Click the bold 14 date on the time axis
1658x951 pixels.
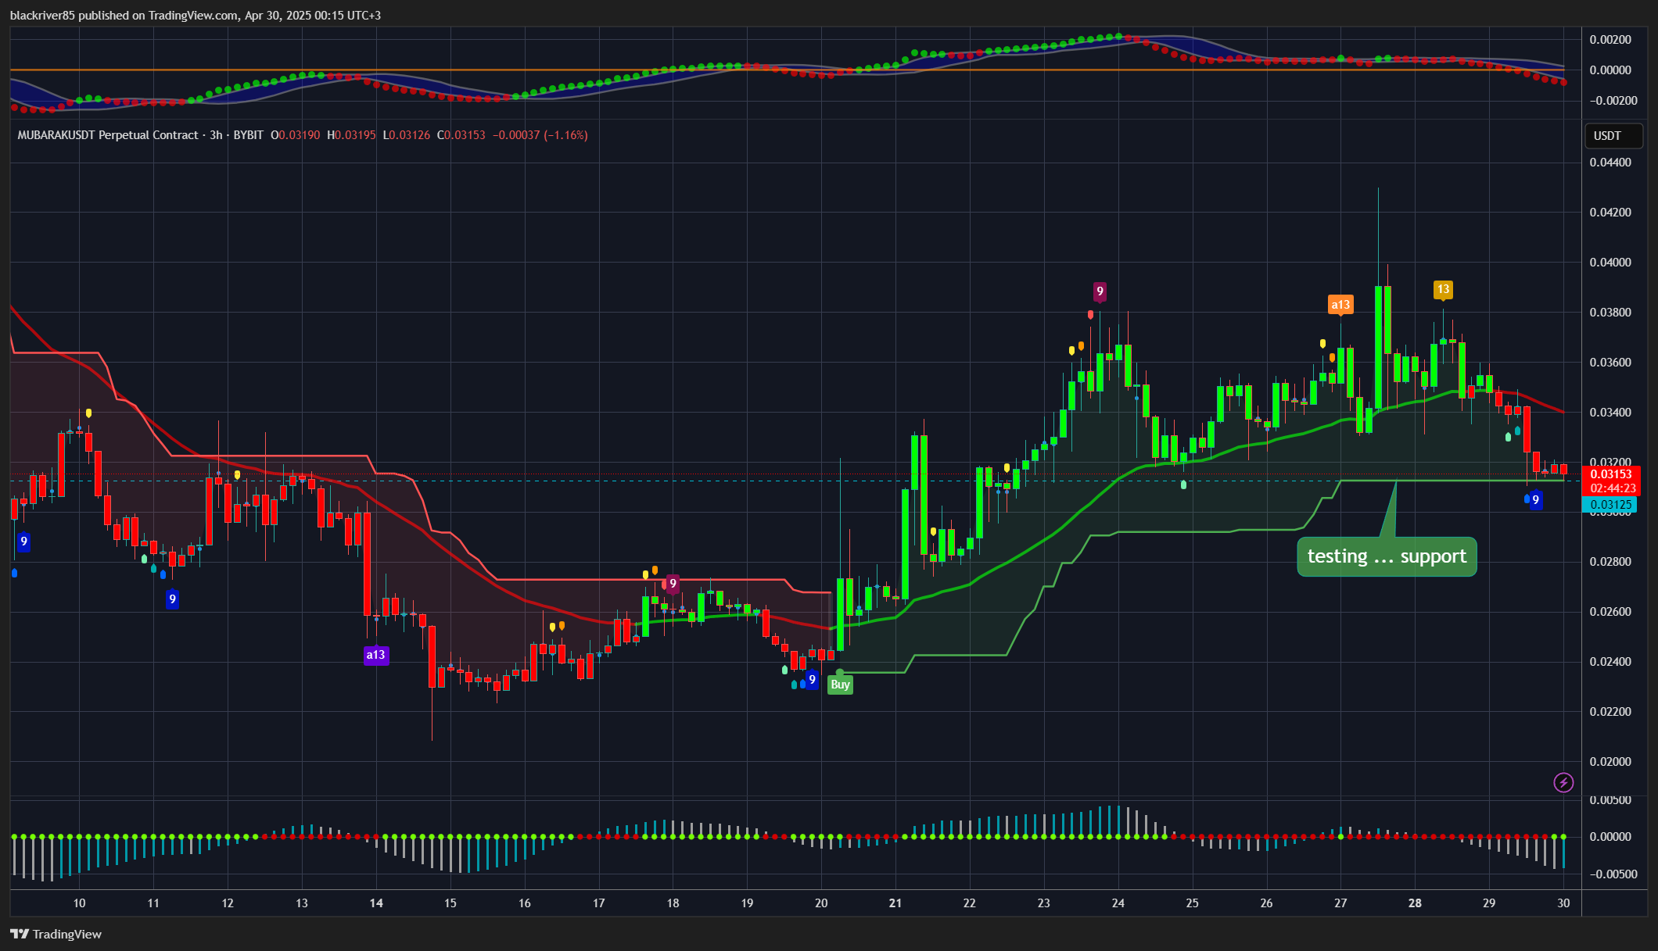tap(376, 903)
